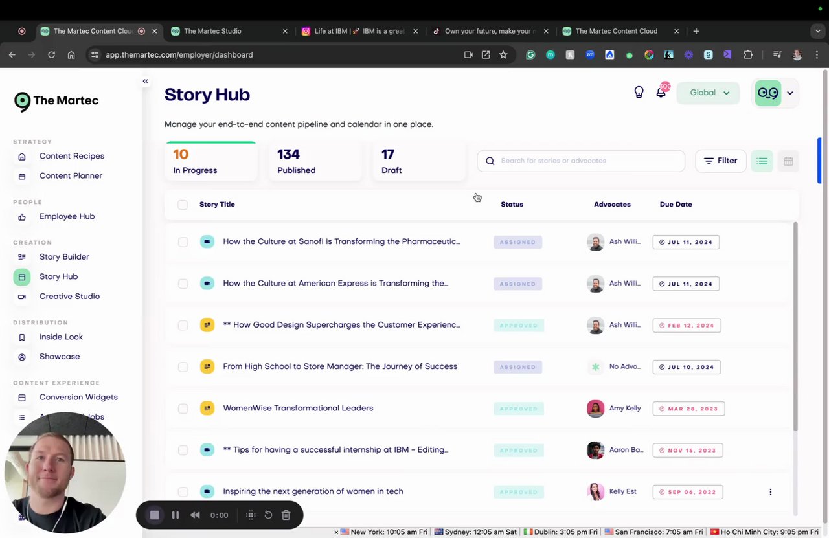Reload the page in browser toolbar
Image resolution: width=829 pixels, height=538 pixels.
pos(51,55)
